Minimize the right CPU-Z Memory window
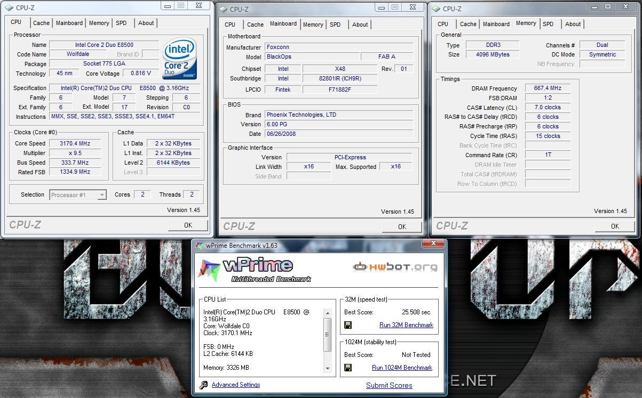 [x=595, y=6]
